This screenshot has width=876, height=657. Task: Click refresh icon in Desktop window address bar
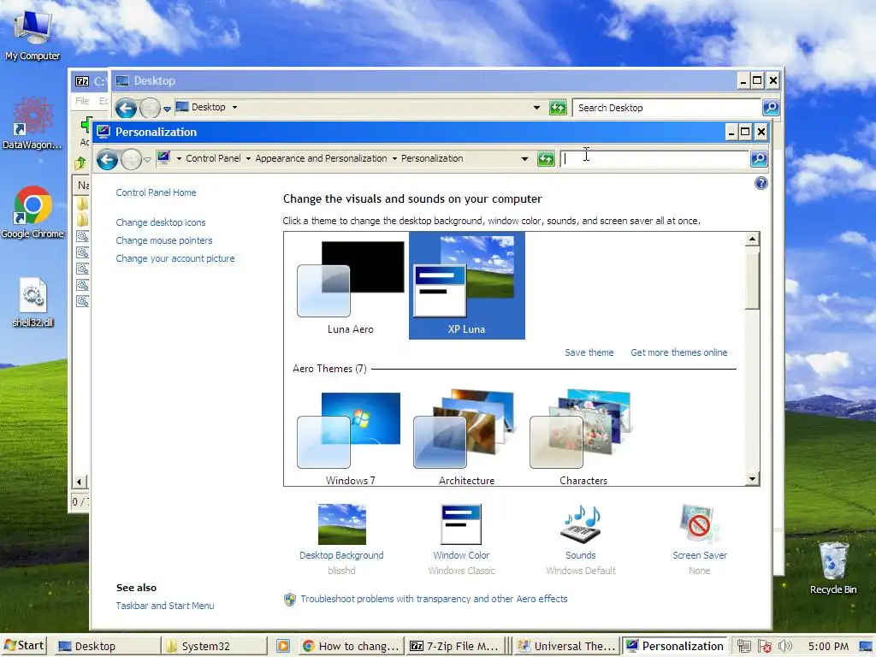(x=558, y=107)
